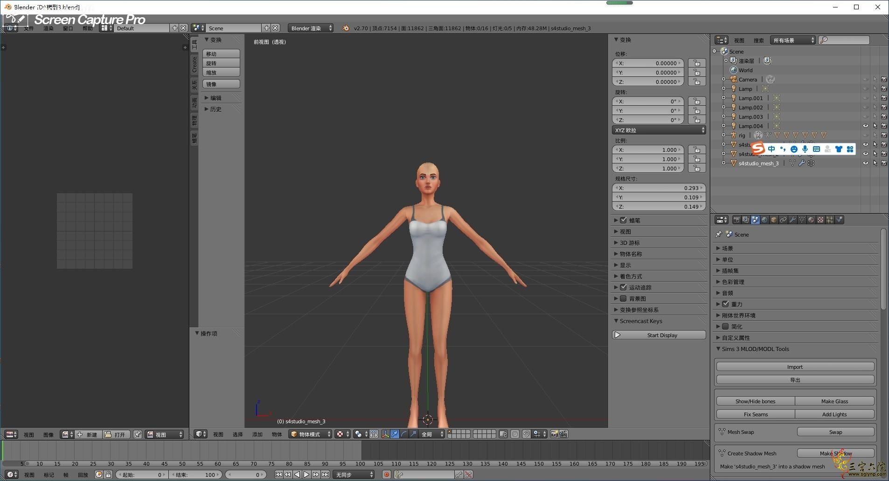Click the Import button

point(795,366)
